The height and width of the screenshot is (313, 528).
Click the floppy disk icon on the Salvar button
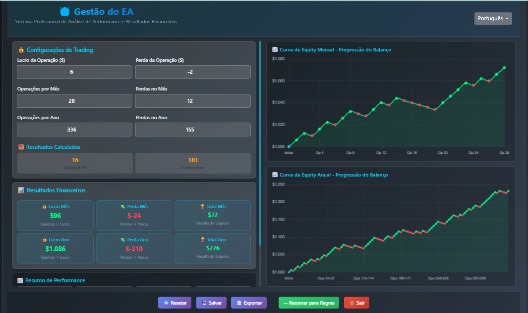204,303
